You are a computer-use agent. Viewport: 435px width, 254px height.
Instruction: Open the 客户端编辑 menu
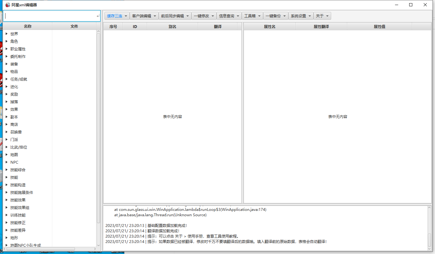tap(144, 16)
